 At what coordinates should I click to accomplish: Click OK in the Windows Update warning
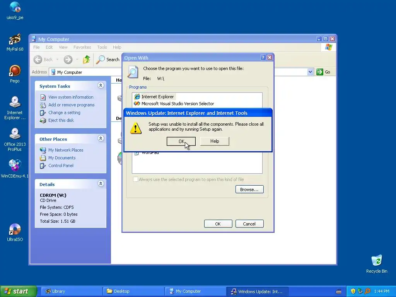181,141
